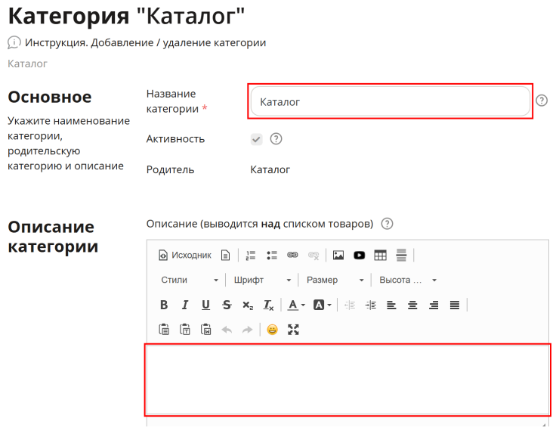Open text color picker
This screenshot has height=434, width=559.
296,305
